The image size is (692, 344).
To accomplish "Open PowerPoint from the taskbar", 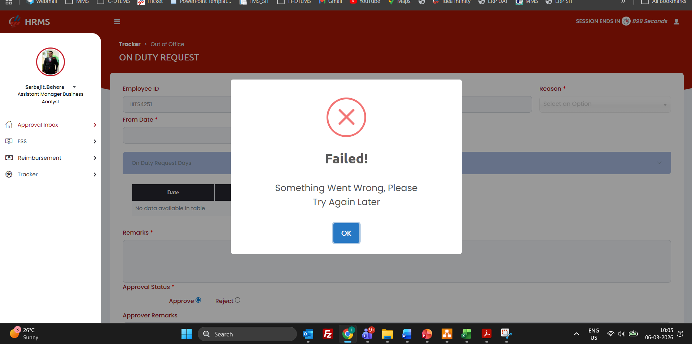I will click(x=427, y=334).
